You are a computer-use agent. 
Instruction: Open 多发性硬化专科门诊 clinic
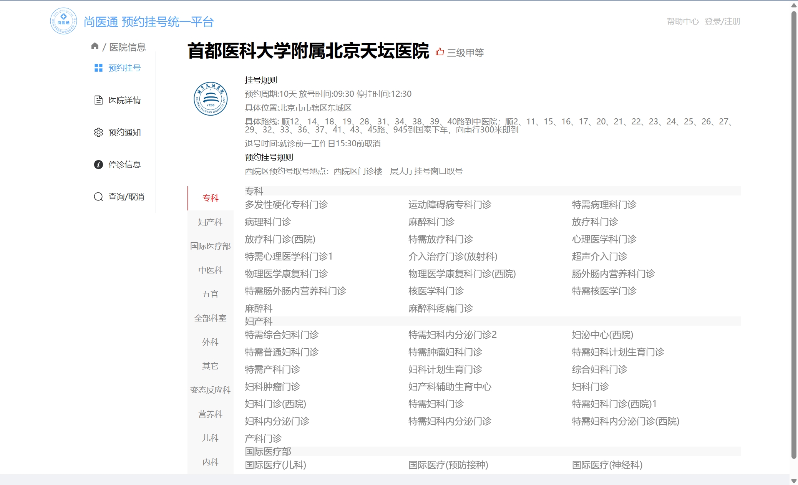(286, 205)
